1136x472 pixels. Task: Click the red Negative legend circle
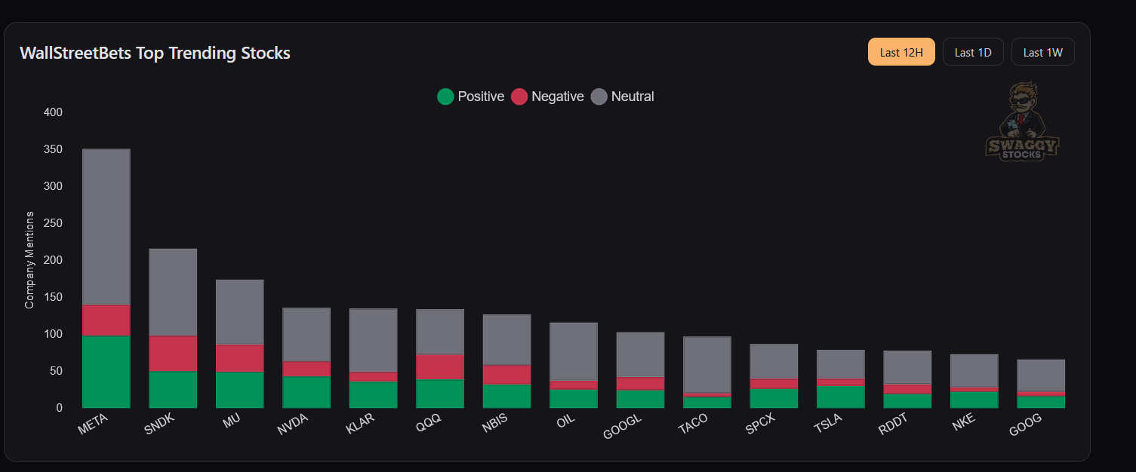click(519, 97)
